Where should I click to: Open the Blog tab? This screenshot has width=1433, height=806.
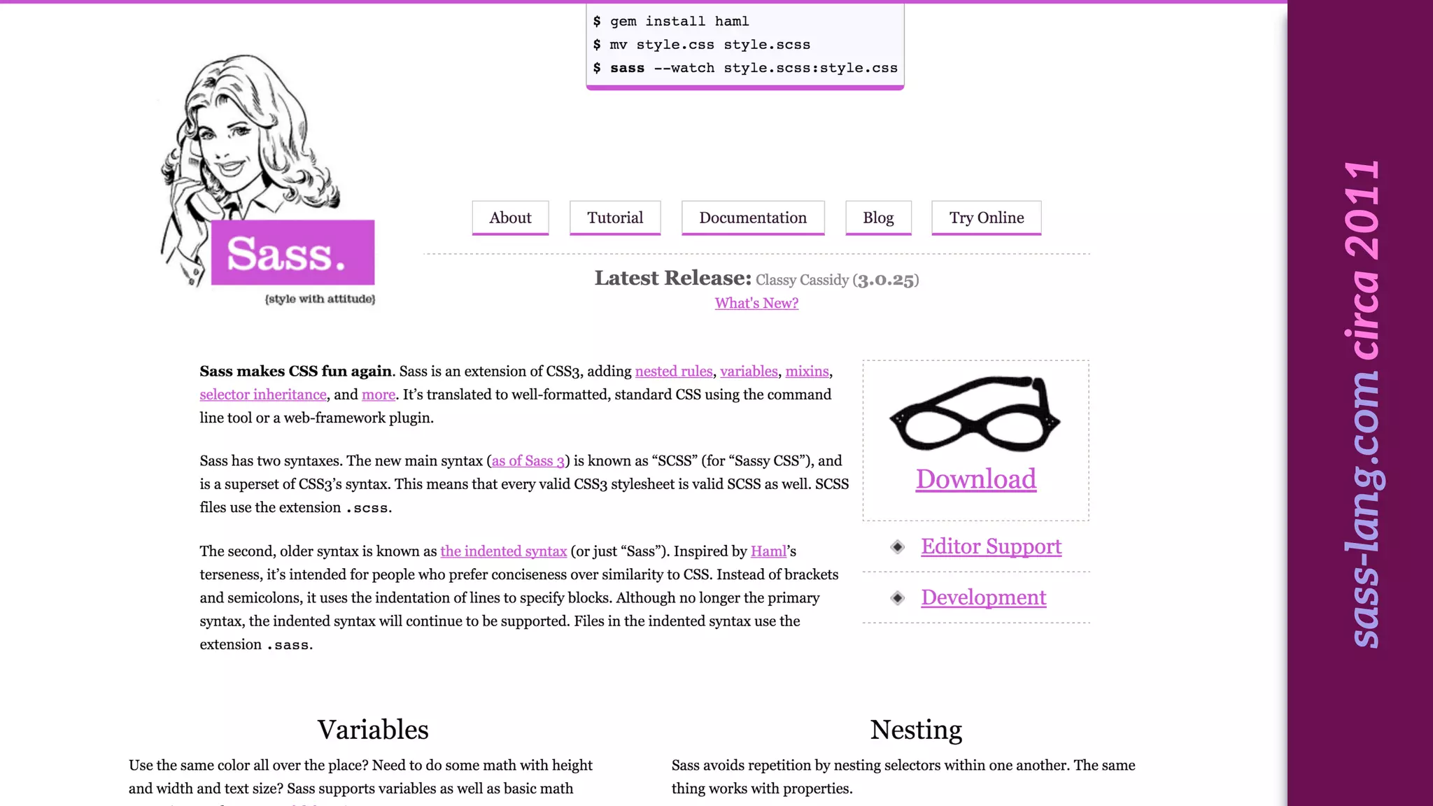coord(878,218)
